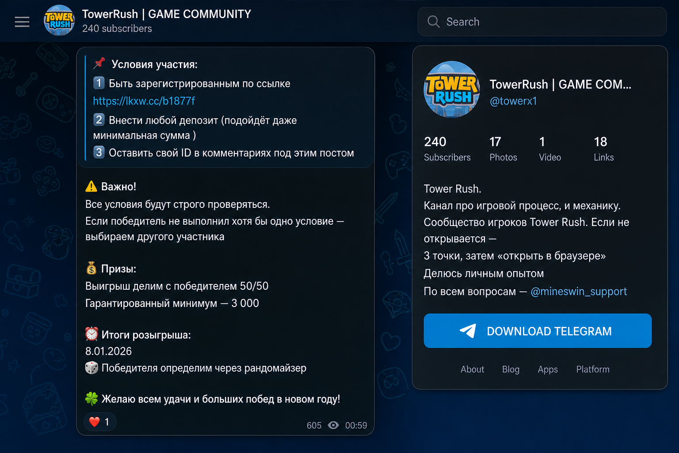Click the number 1 keycap emoji
679x453 pixels.
(x=99, y=83)
